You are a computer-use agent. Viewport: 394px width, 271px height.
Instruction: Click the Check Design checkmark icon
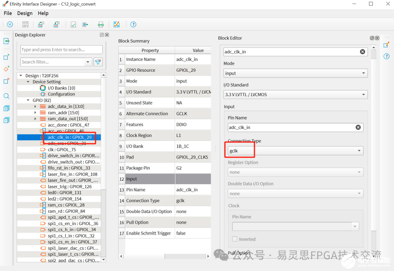73,24
